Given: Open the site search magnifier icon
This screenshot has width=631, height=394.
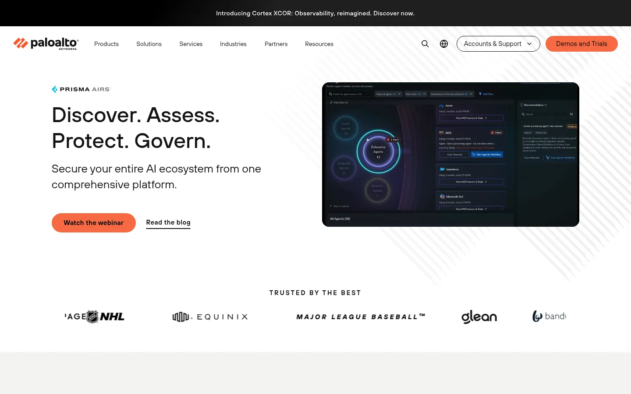Looking at the screenshot, I should click(425, 44).
